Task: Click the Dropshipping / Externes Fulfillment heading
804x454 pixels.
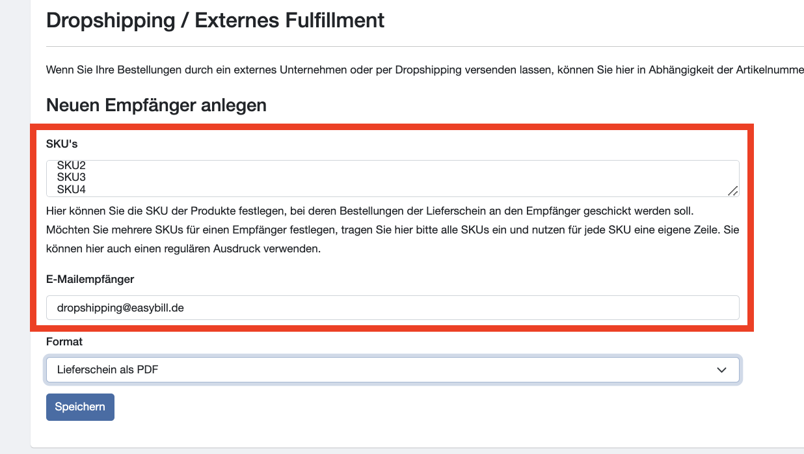Action: (215, 20)
